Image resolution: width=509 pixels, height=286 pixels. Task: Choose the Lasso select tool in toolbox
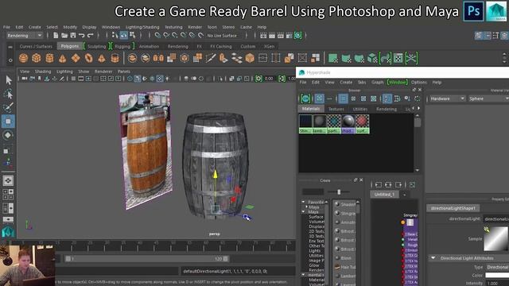tap(9, 94)
